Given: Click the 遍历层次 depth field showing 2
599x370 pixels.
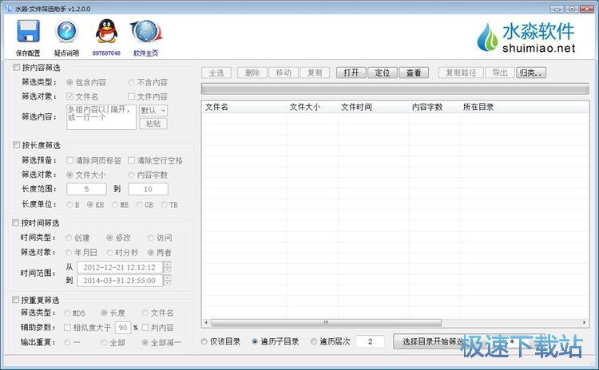Looking at the screenshot, I should click(370, 341).
